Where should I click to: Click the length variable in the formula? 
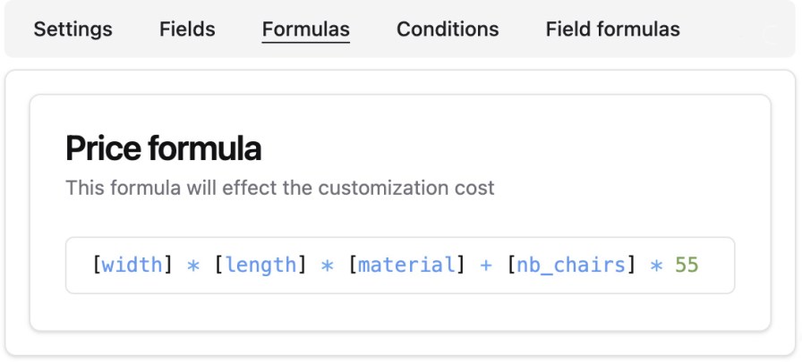tap(260, 265)
